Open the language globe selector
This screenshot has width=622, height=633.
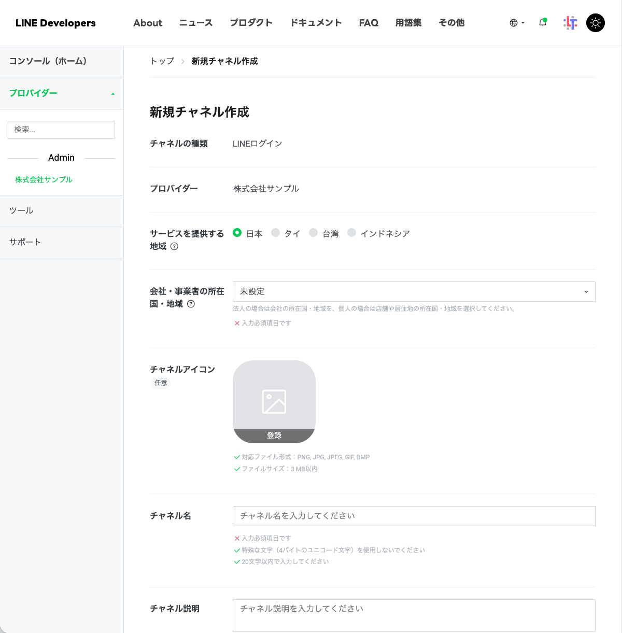click(517, 23)
